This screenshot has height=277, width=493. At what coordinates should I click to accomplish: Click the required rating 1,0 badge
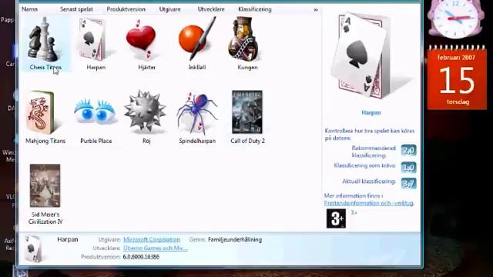[x=409, y=168]
